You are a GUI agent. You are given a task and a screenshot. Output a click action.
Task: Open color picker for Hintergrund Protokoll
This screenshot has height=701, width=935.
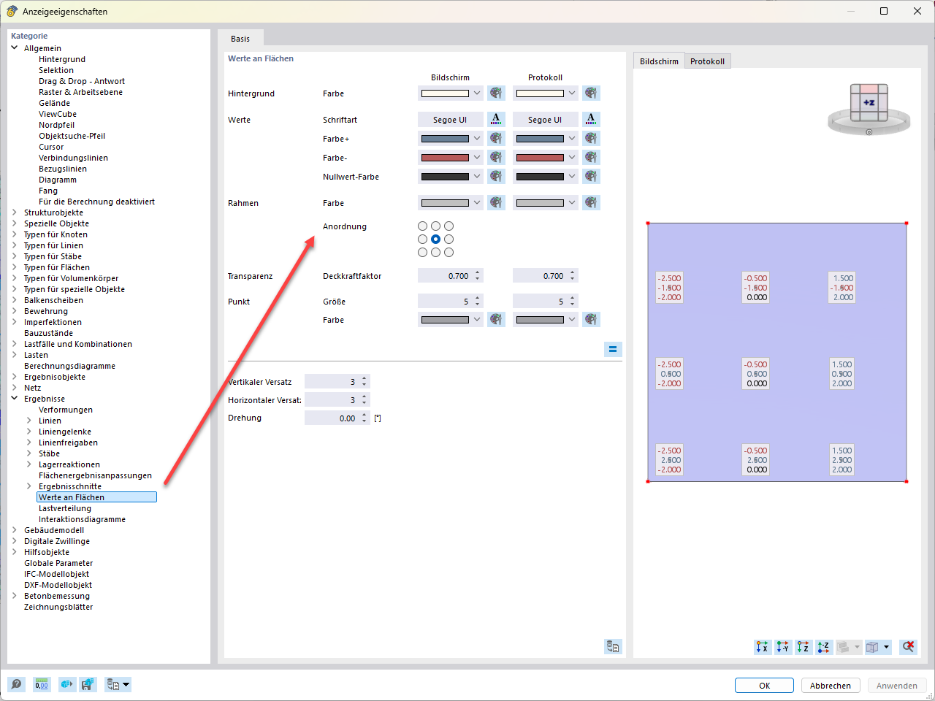[591, 93]
